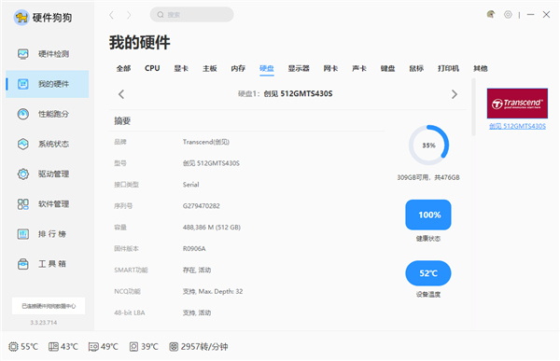Click the 摘要 section heading

[x=122, y=120]
